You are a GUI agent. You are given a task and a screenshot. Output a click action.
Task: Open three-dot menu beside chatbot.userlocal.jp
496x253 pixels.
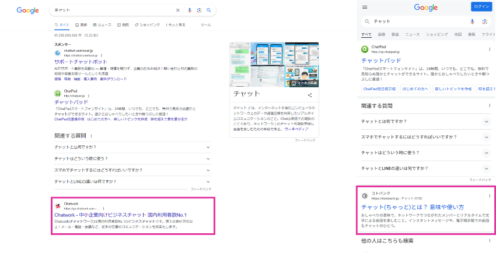coord(101,55)
